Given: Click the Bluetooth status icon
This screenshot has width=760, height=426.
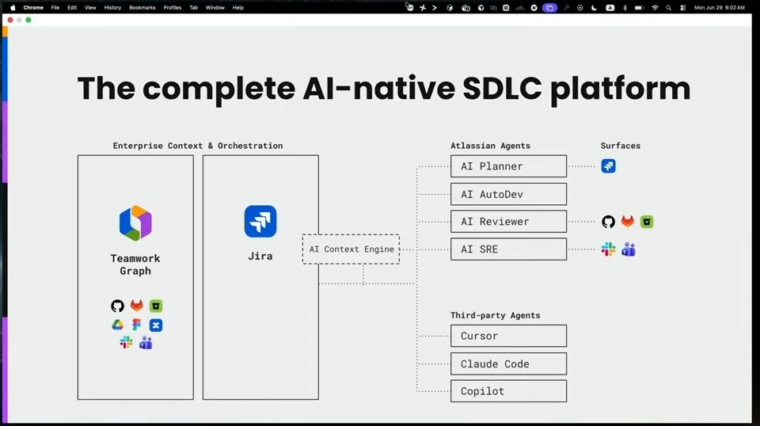Looking at the screenshot, I should point(625,8).
